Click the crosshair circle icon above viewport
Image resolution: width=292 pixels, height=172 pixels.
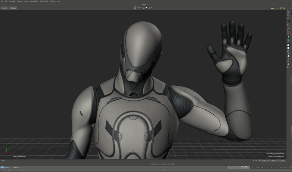(x=135, y=8)
